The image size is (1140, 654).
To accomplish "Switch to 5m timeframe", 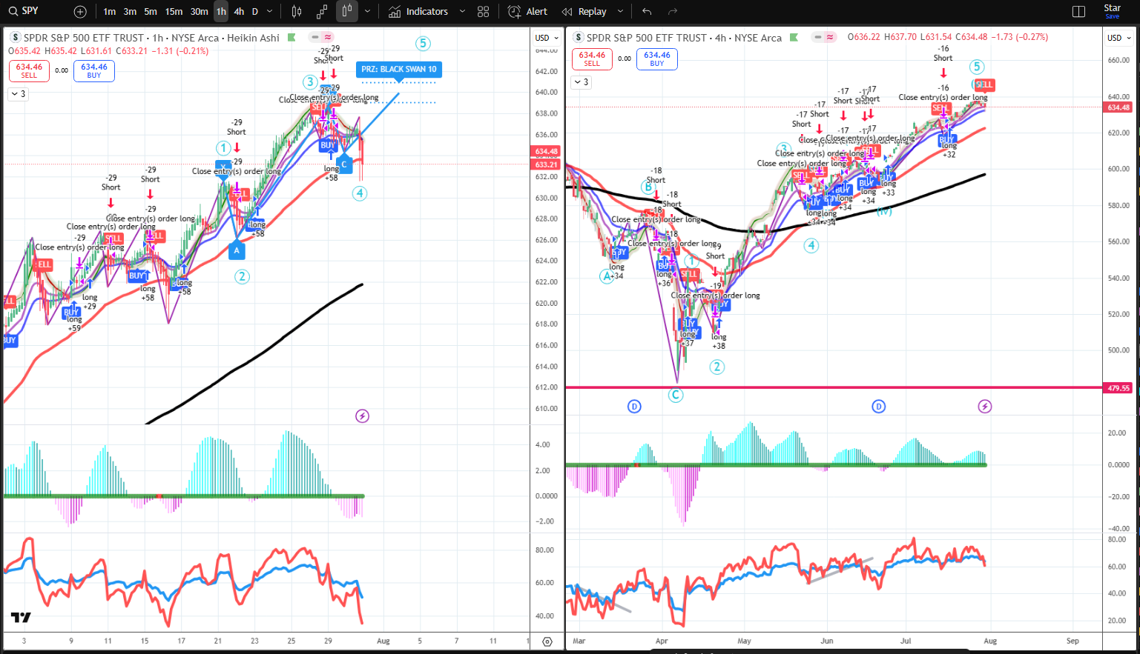I will click(x=151, y=12).
